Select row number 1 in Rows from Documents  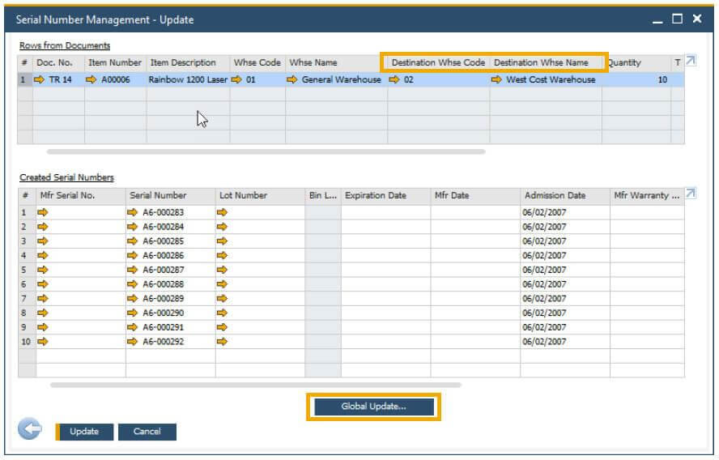point(25,80)
